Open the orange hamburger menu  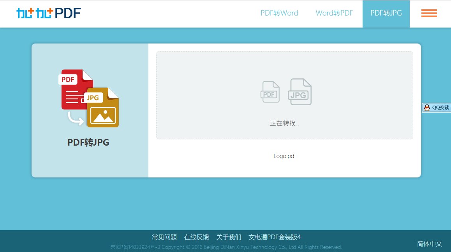tap(429, 13)
